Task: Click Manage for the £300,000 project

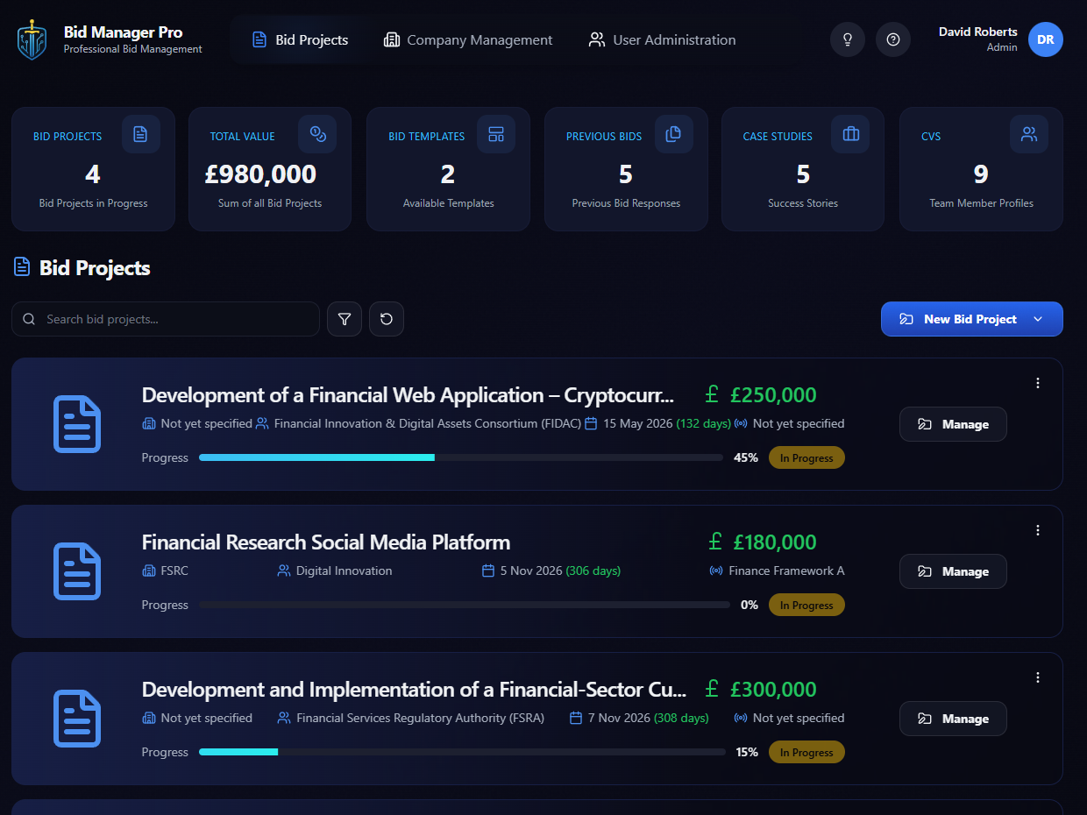Action: point(953,719)
